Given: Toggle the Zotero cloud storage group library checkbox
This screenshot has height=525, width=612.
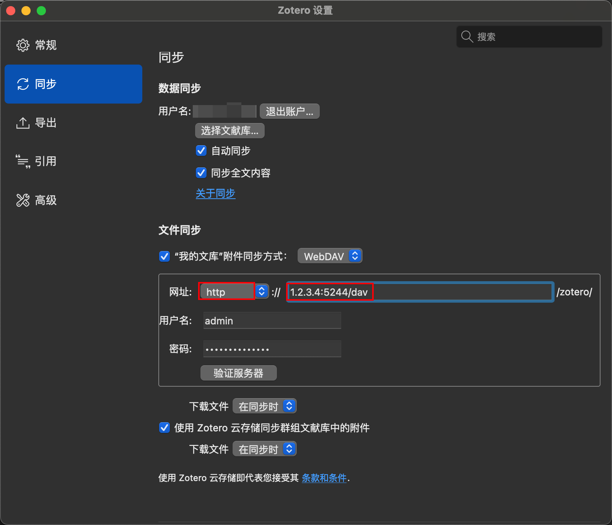Looking at the screenshot, I should pos(164,427).
